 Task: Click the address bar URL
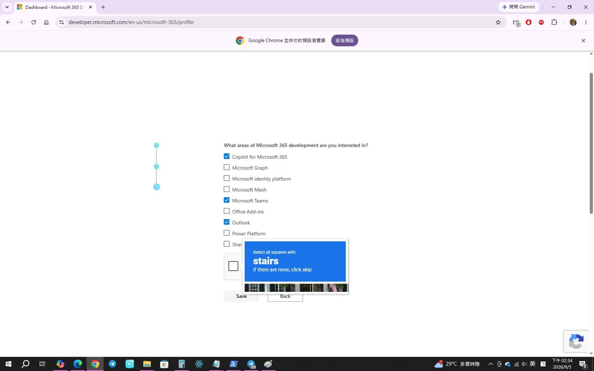pos(131,22)
